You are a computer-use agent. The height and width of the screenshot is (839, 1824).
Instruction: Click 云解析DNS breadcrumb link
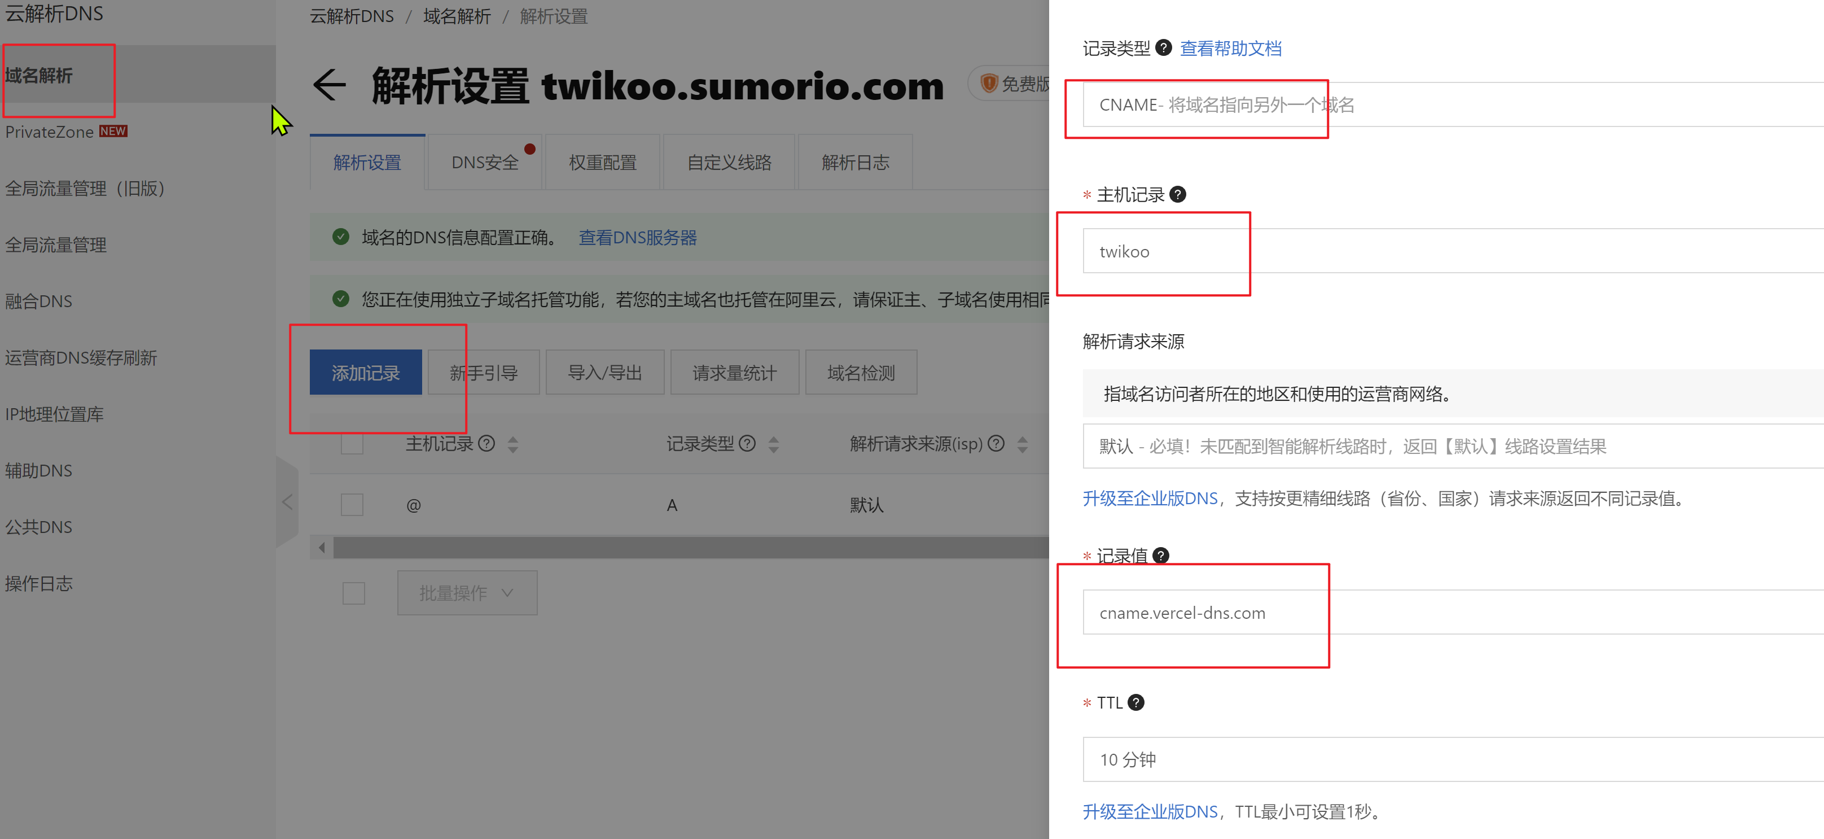point(352,16)
